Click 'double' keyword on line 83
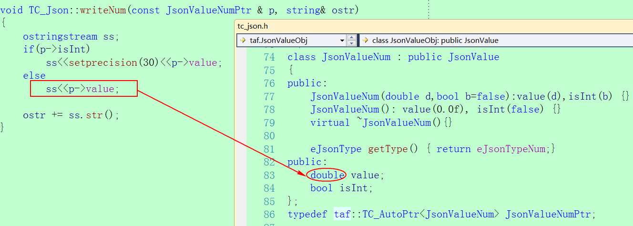 click(x=328, y=175)
